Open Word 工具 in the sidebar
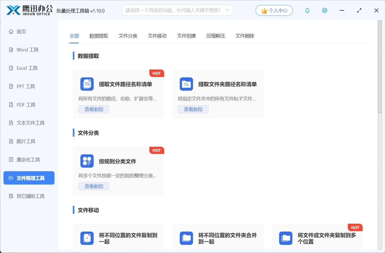Image resolution: width=385 pixels, height=253 pixels. [29, 50]
